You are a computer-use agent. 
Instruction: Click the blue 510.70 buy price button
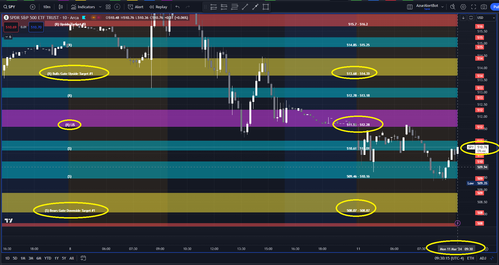click(37, 27)
